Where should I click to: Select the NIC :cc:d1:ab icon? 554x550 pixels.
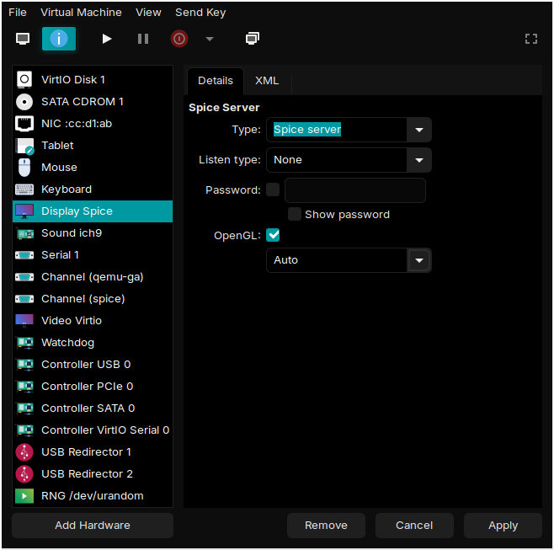24,124
